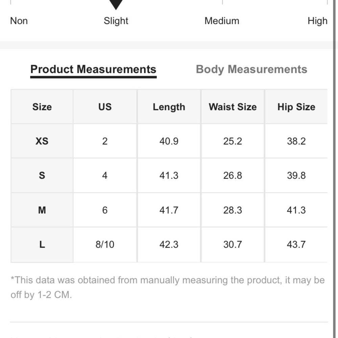Click the black stretch indicator triangle
Screen dimensions: 338x338
pos(116,4)
